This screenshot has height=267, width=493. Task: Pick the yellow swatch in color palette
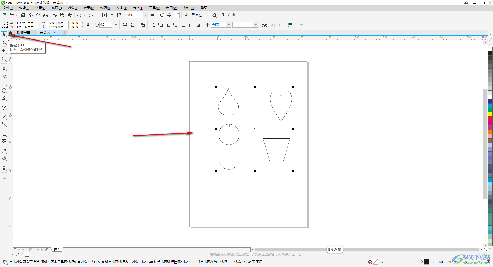[490, 114]
